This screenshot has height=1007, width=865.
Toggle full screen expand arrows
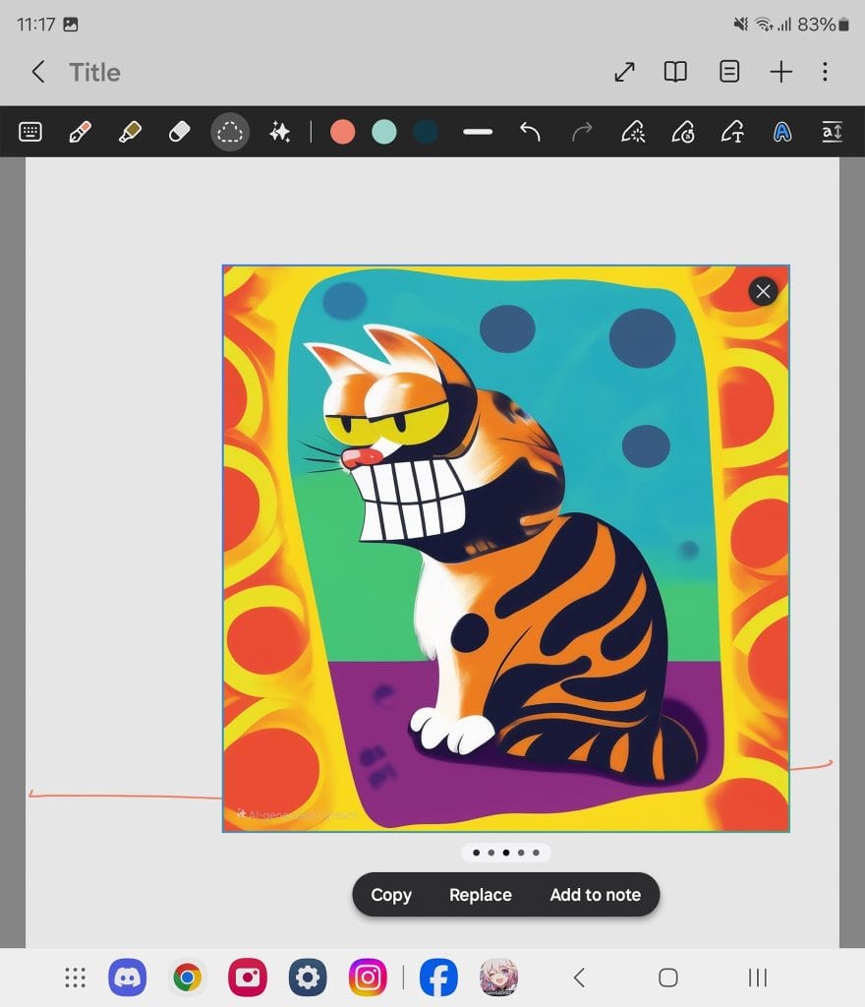pos(624,72)
